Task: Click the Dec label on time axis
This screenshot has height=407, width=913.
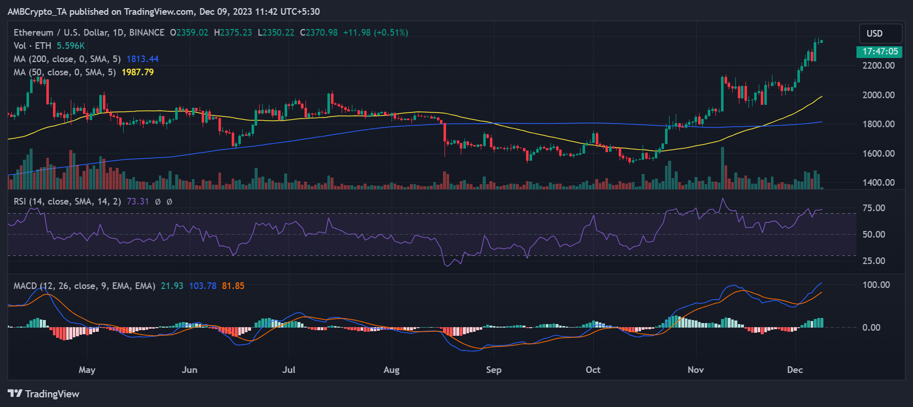Action: 795,370
